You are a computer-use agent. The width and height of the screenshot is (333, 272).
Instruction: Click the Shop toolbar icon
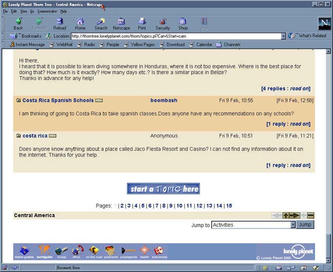183,24
